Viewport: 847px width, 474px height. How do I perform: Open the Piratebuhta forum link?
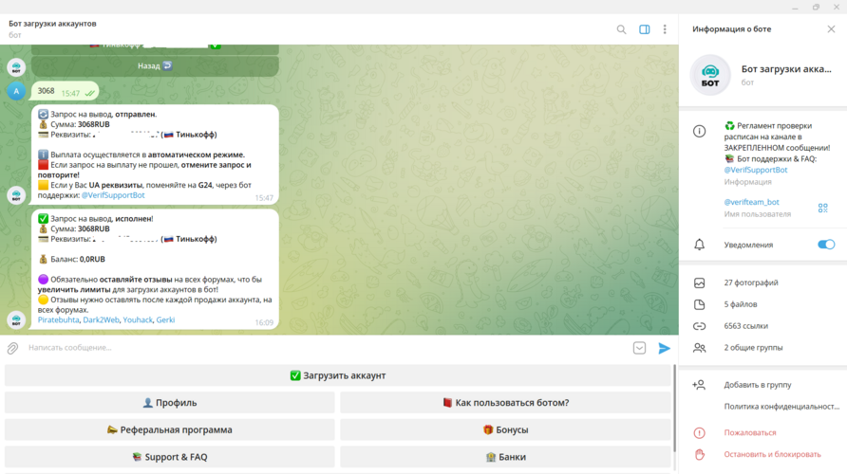point(58,320)
